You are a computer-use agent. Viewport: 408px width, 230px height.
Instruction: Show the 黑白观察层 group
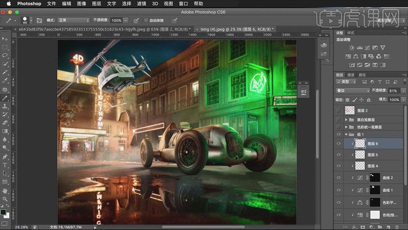(x=338, y=120)
